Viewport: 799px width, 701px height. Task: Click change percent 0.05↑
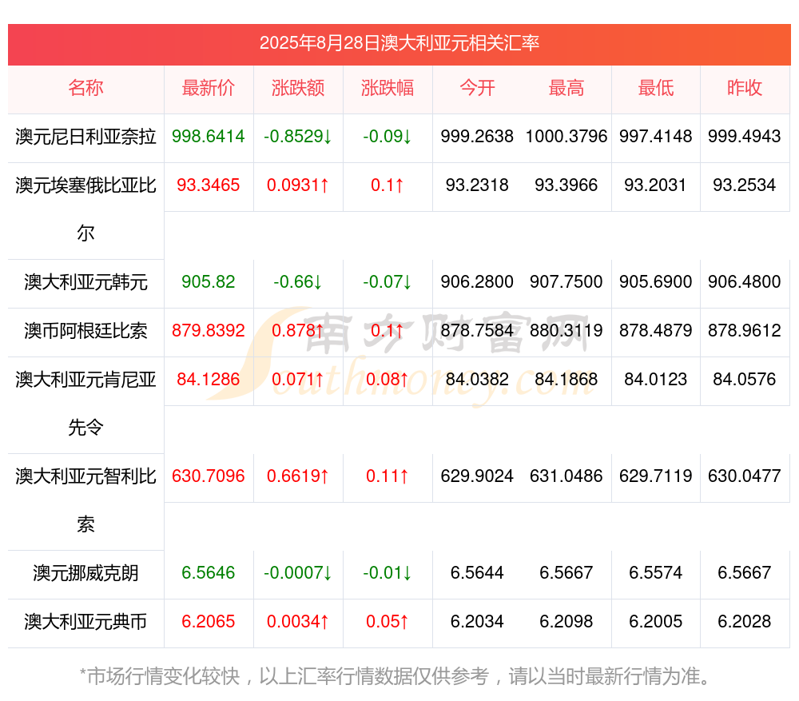tap(388, 622)
